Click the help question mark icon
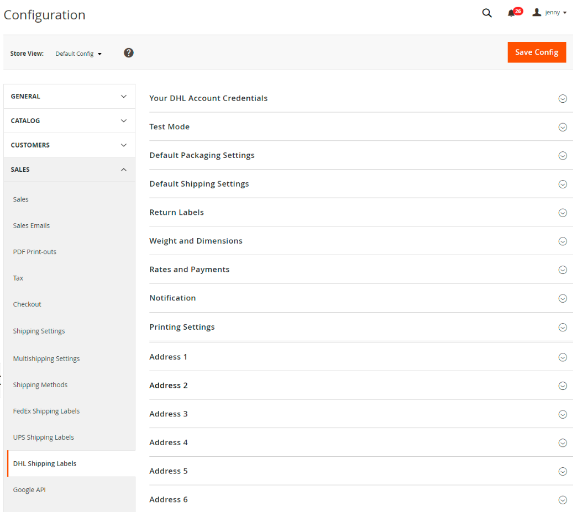The height and width of the screenshot is (512, 577). pos(128,53)
